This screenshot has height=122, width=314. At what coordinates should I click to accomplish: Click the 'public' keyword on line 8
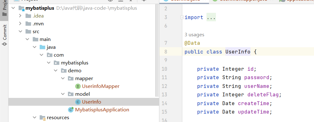point(194,52)
